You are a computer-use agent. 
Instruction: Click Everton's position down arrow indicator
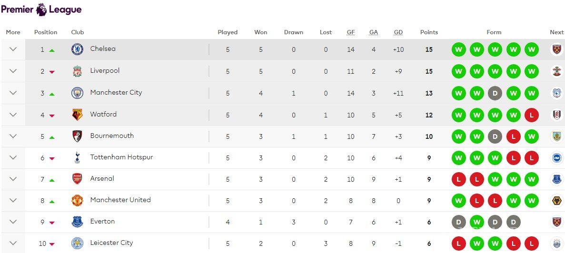pos(52,223)
